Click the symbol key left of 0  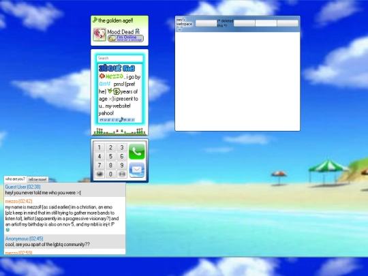coord(99,174)
